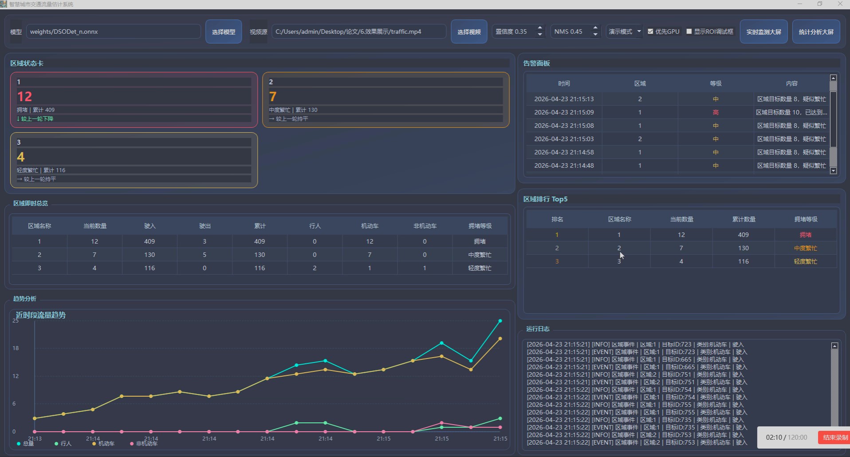The height and width of the screenshot is (457, 850).
Task: Decrease the 置信度 value with the down arrow
Action: [540, 35]
